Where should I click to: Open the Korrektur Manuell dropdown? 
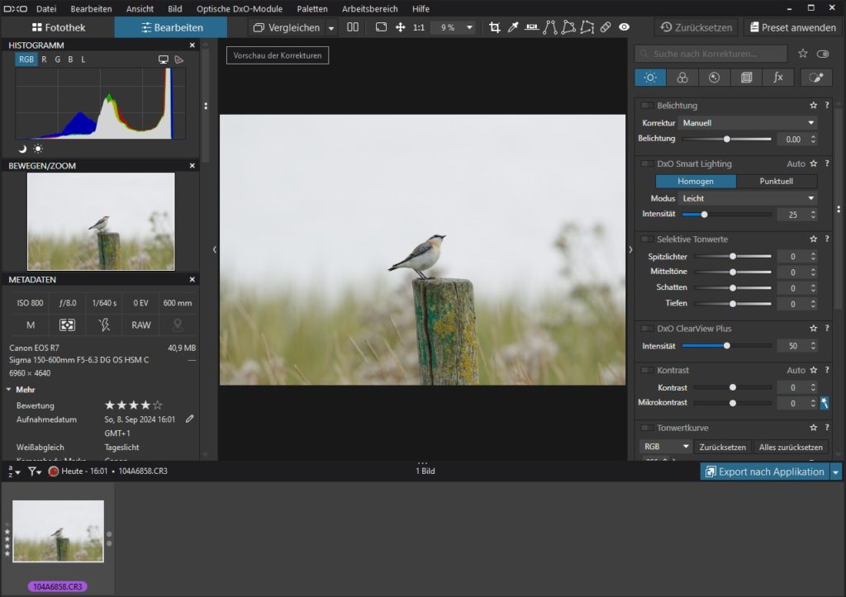pyautogui.click(x=748, y=123)
